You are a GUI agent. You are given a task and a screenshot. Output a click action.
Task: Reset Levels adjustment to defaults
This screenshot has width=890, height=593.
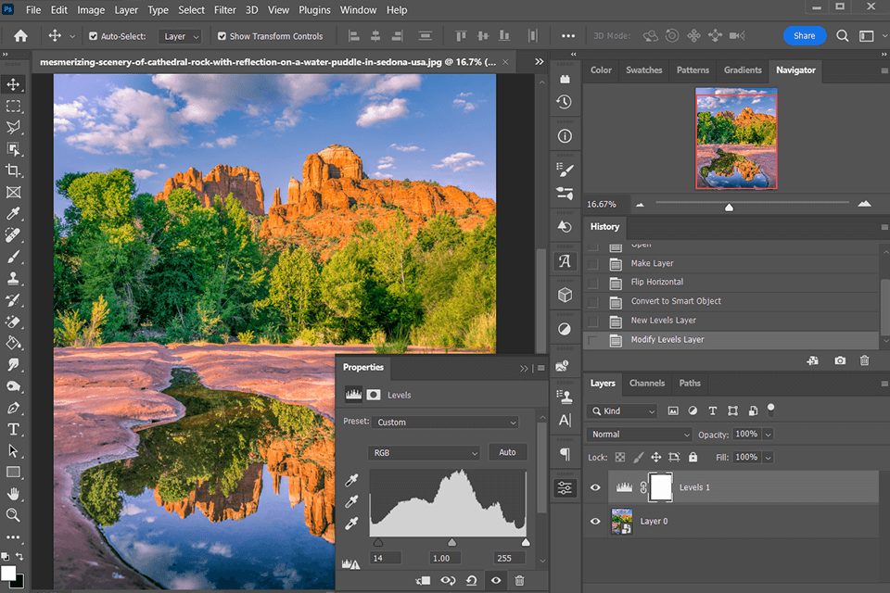coord(472,581)
